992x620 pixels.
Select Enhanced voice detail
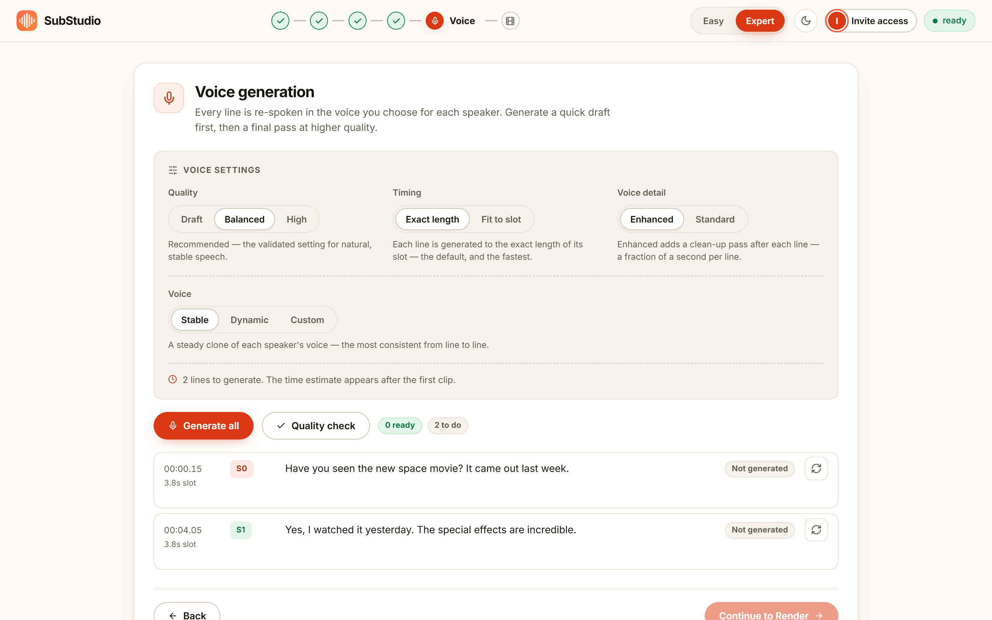pyautogui.click(x=651, y=219)
